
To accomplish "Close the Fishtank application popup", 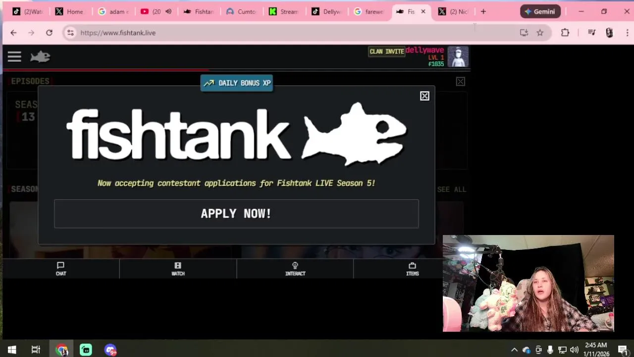I will point(424,96).
